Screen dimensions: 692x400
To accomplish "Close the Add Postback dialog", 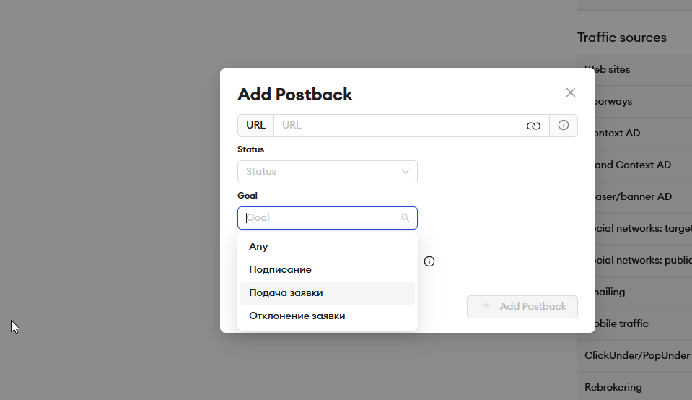I will point(571,92).
